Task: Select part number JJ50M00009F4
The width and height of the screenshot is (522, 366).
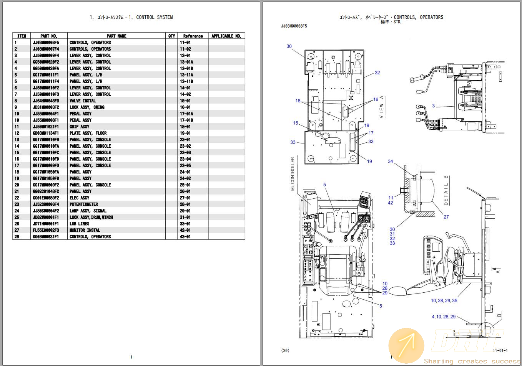Action: [46, 56]
